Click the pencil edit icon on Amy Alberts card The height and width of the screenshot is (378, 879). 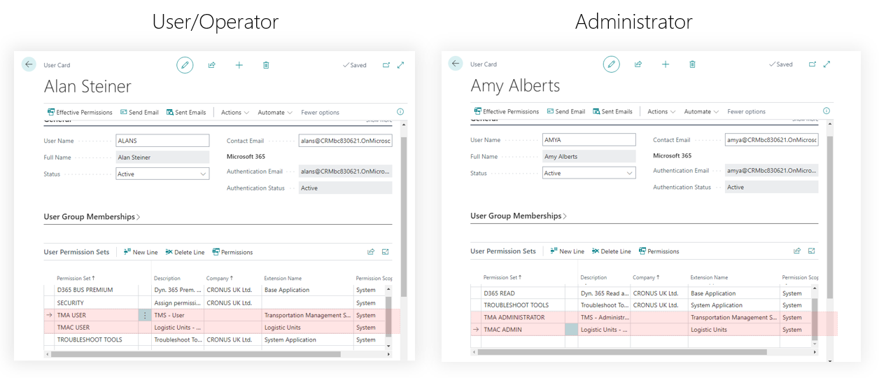(611, 64)
